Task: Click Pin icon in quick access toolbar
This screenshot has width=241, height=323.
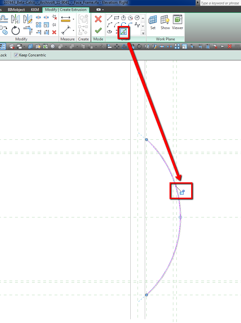Action: 222,47
